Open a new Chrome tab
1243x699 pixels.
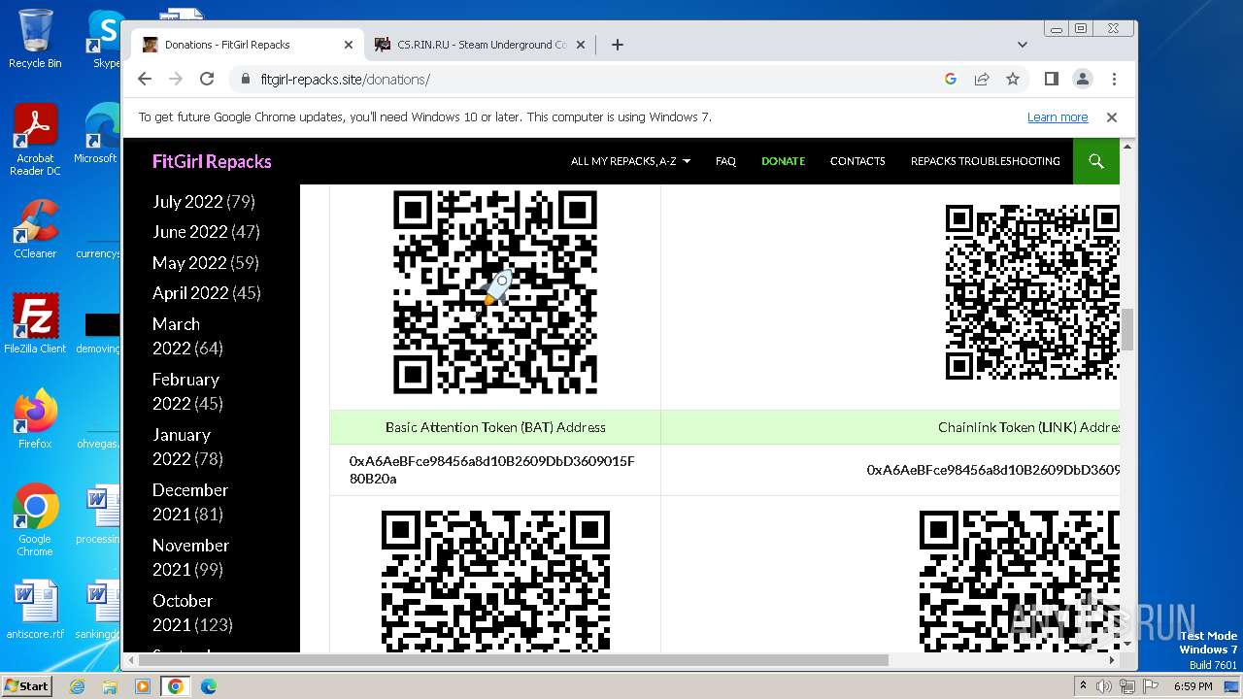click(x=617, y=45)
